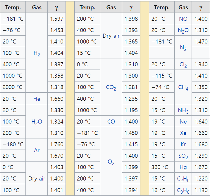Image resolution: width=210 pixels, height=196 pixels.
Task: Click the nitrogen value 1.470
Action: (201, 41)
